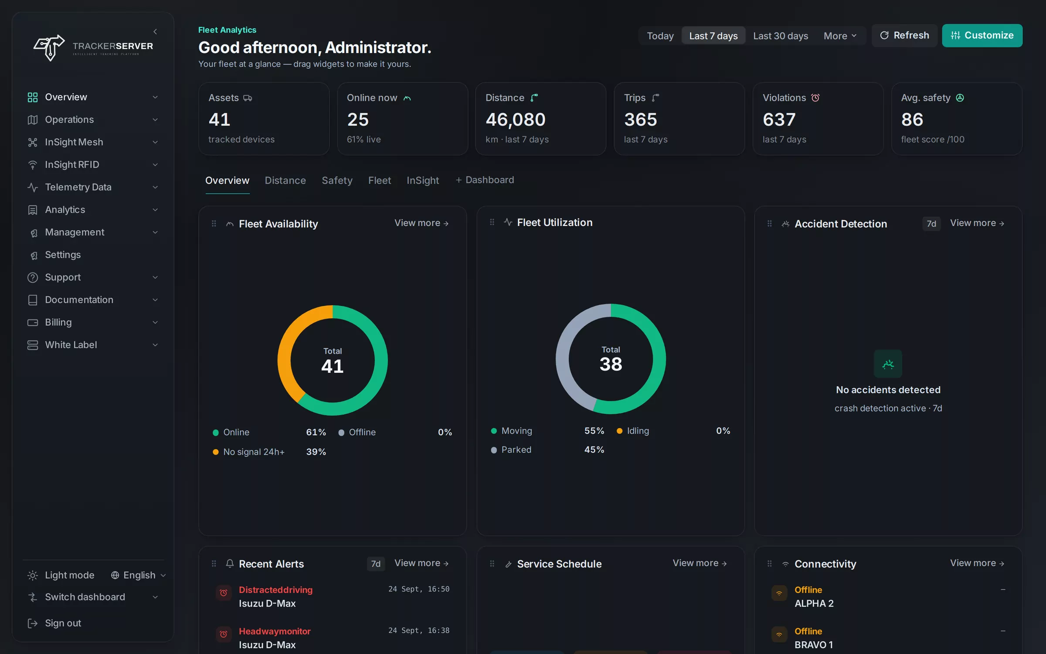This screenshot has height=654, width=1046.
Task: Click drag handle on Fleet Utilization widget
Action: [492, 222]
